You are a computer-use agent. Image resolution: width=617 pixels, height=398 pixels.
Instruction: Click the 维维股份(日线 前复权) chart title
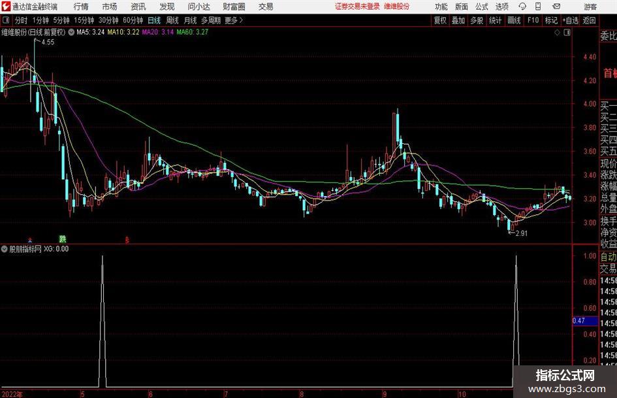[33, 32]
